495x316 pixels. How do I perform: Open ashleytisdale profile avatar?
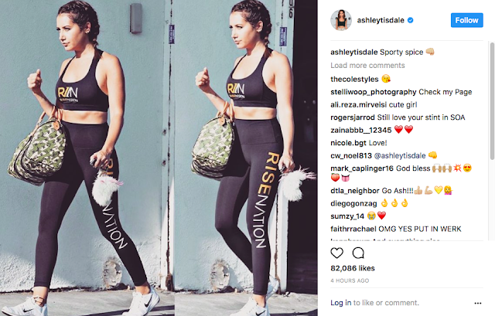[341, 20]
